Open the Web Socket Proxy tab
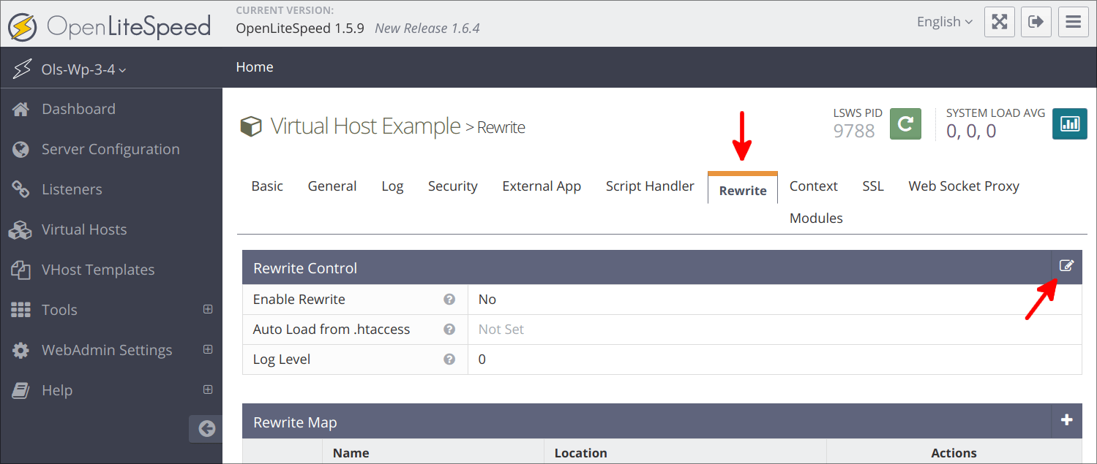Image resolution: width=1097 pixels, height=464 pixels. click(x=964, y=186)
